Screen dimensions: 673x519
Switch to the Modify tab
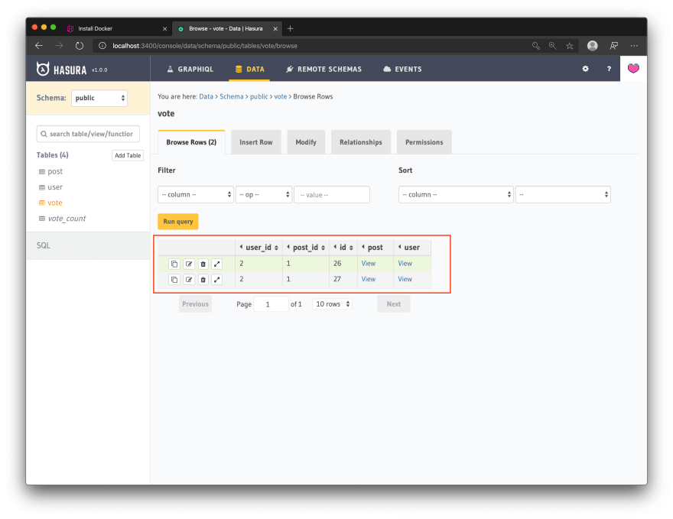tap(306, 142)
